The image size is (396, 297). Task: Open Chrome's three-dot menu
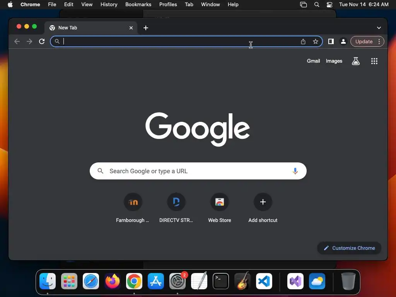click(379, 41)
